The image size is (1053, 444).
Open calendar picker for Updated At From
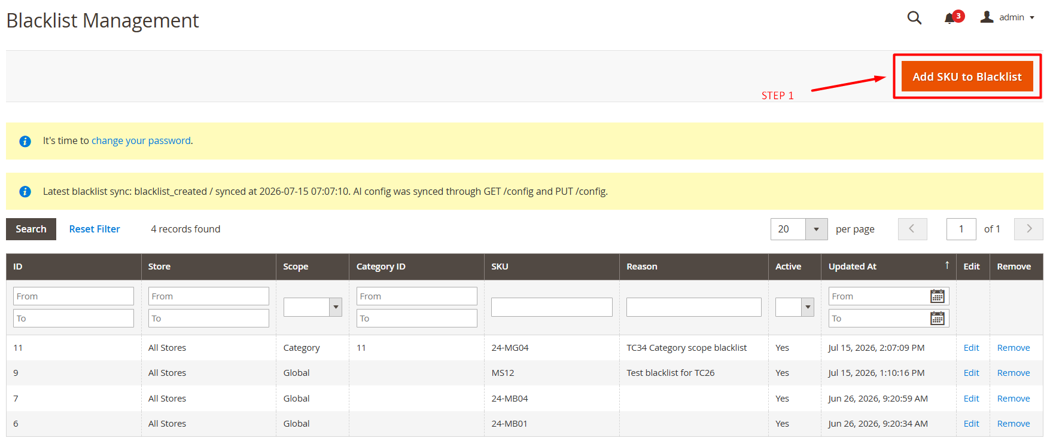[938, 296]
